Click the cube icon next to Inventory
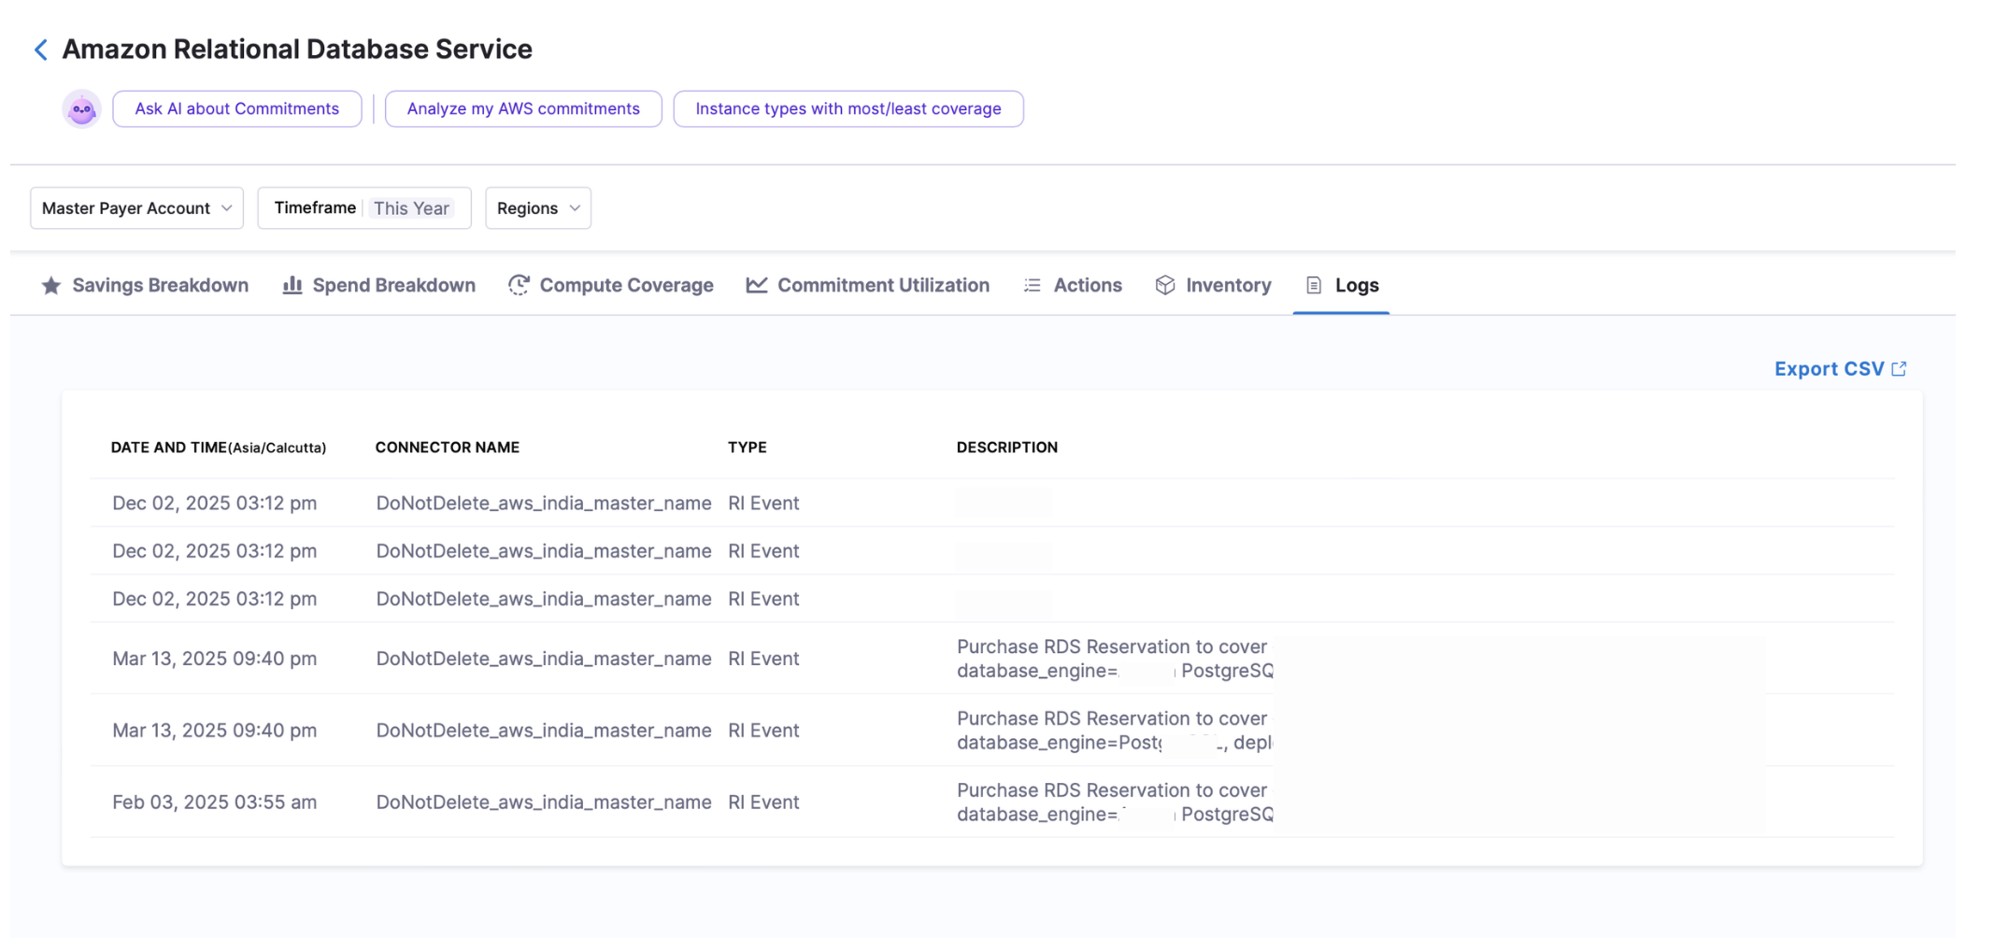The image size is (1994, 938). coord(1165,286)
